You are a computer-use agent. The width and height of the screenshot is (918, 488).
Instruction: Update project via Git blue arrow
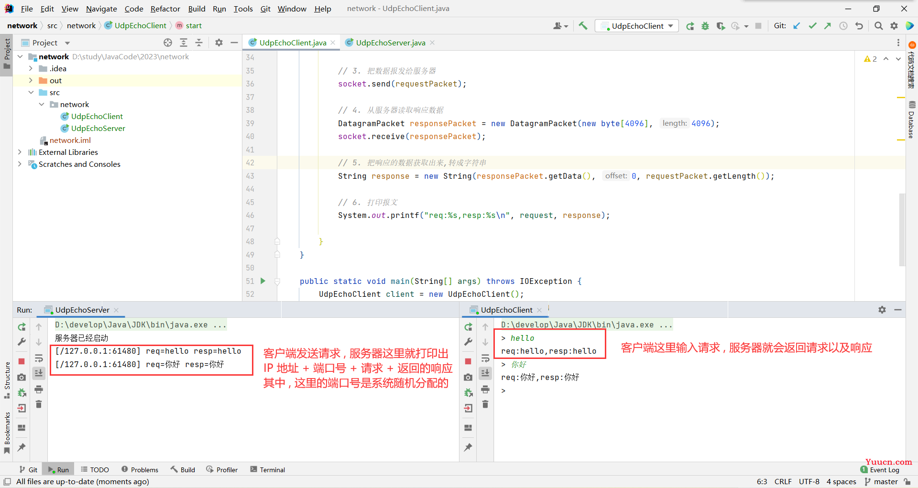(x=797, y=26)
